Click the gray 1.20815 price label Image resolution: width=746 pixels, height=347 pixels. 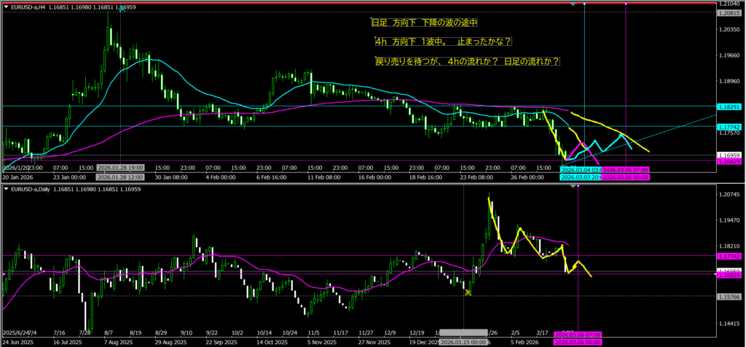729,13
